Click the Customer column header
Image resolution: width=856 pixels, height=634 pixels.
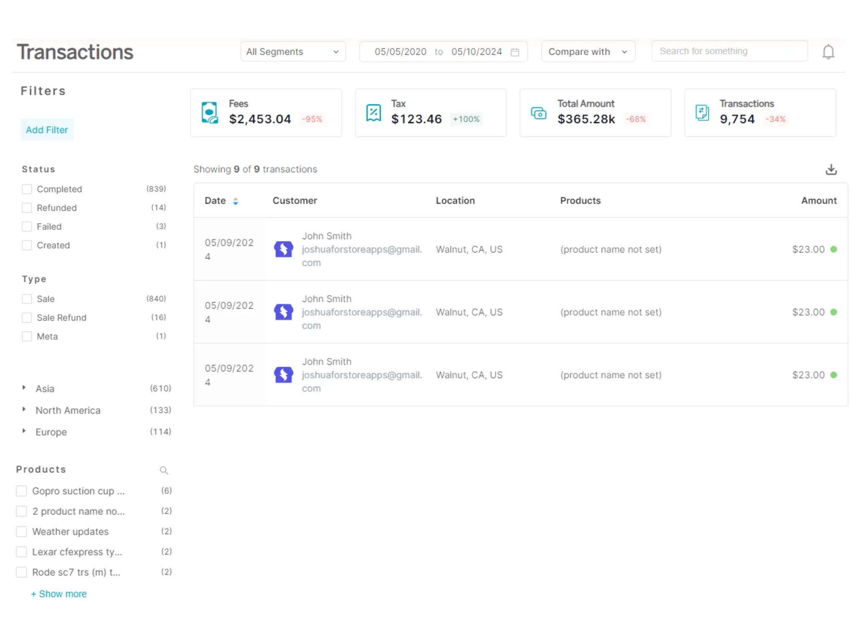295,201
